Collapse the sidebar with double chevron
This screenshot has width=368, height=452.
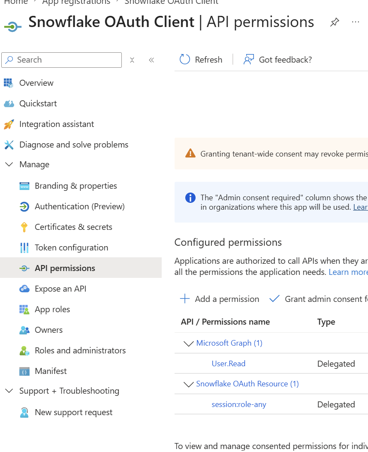[151, 60]
